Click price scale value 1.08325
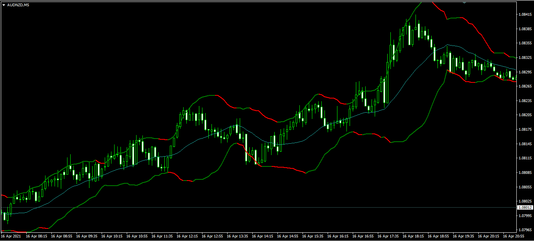Image resolution: width=534 pixels, height=241 pixels. (525, 58)
